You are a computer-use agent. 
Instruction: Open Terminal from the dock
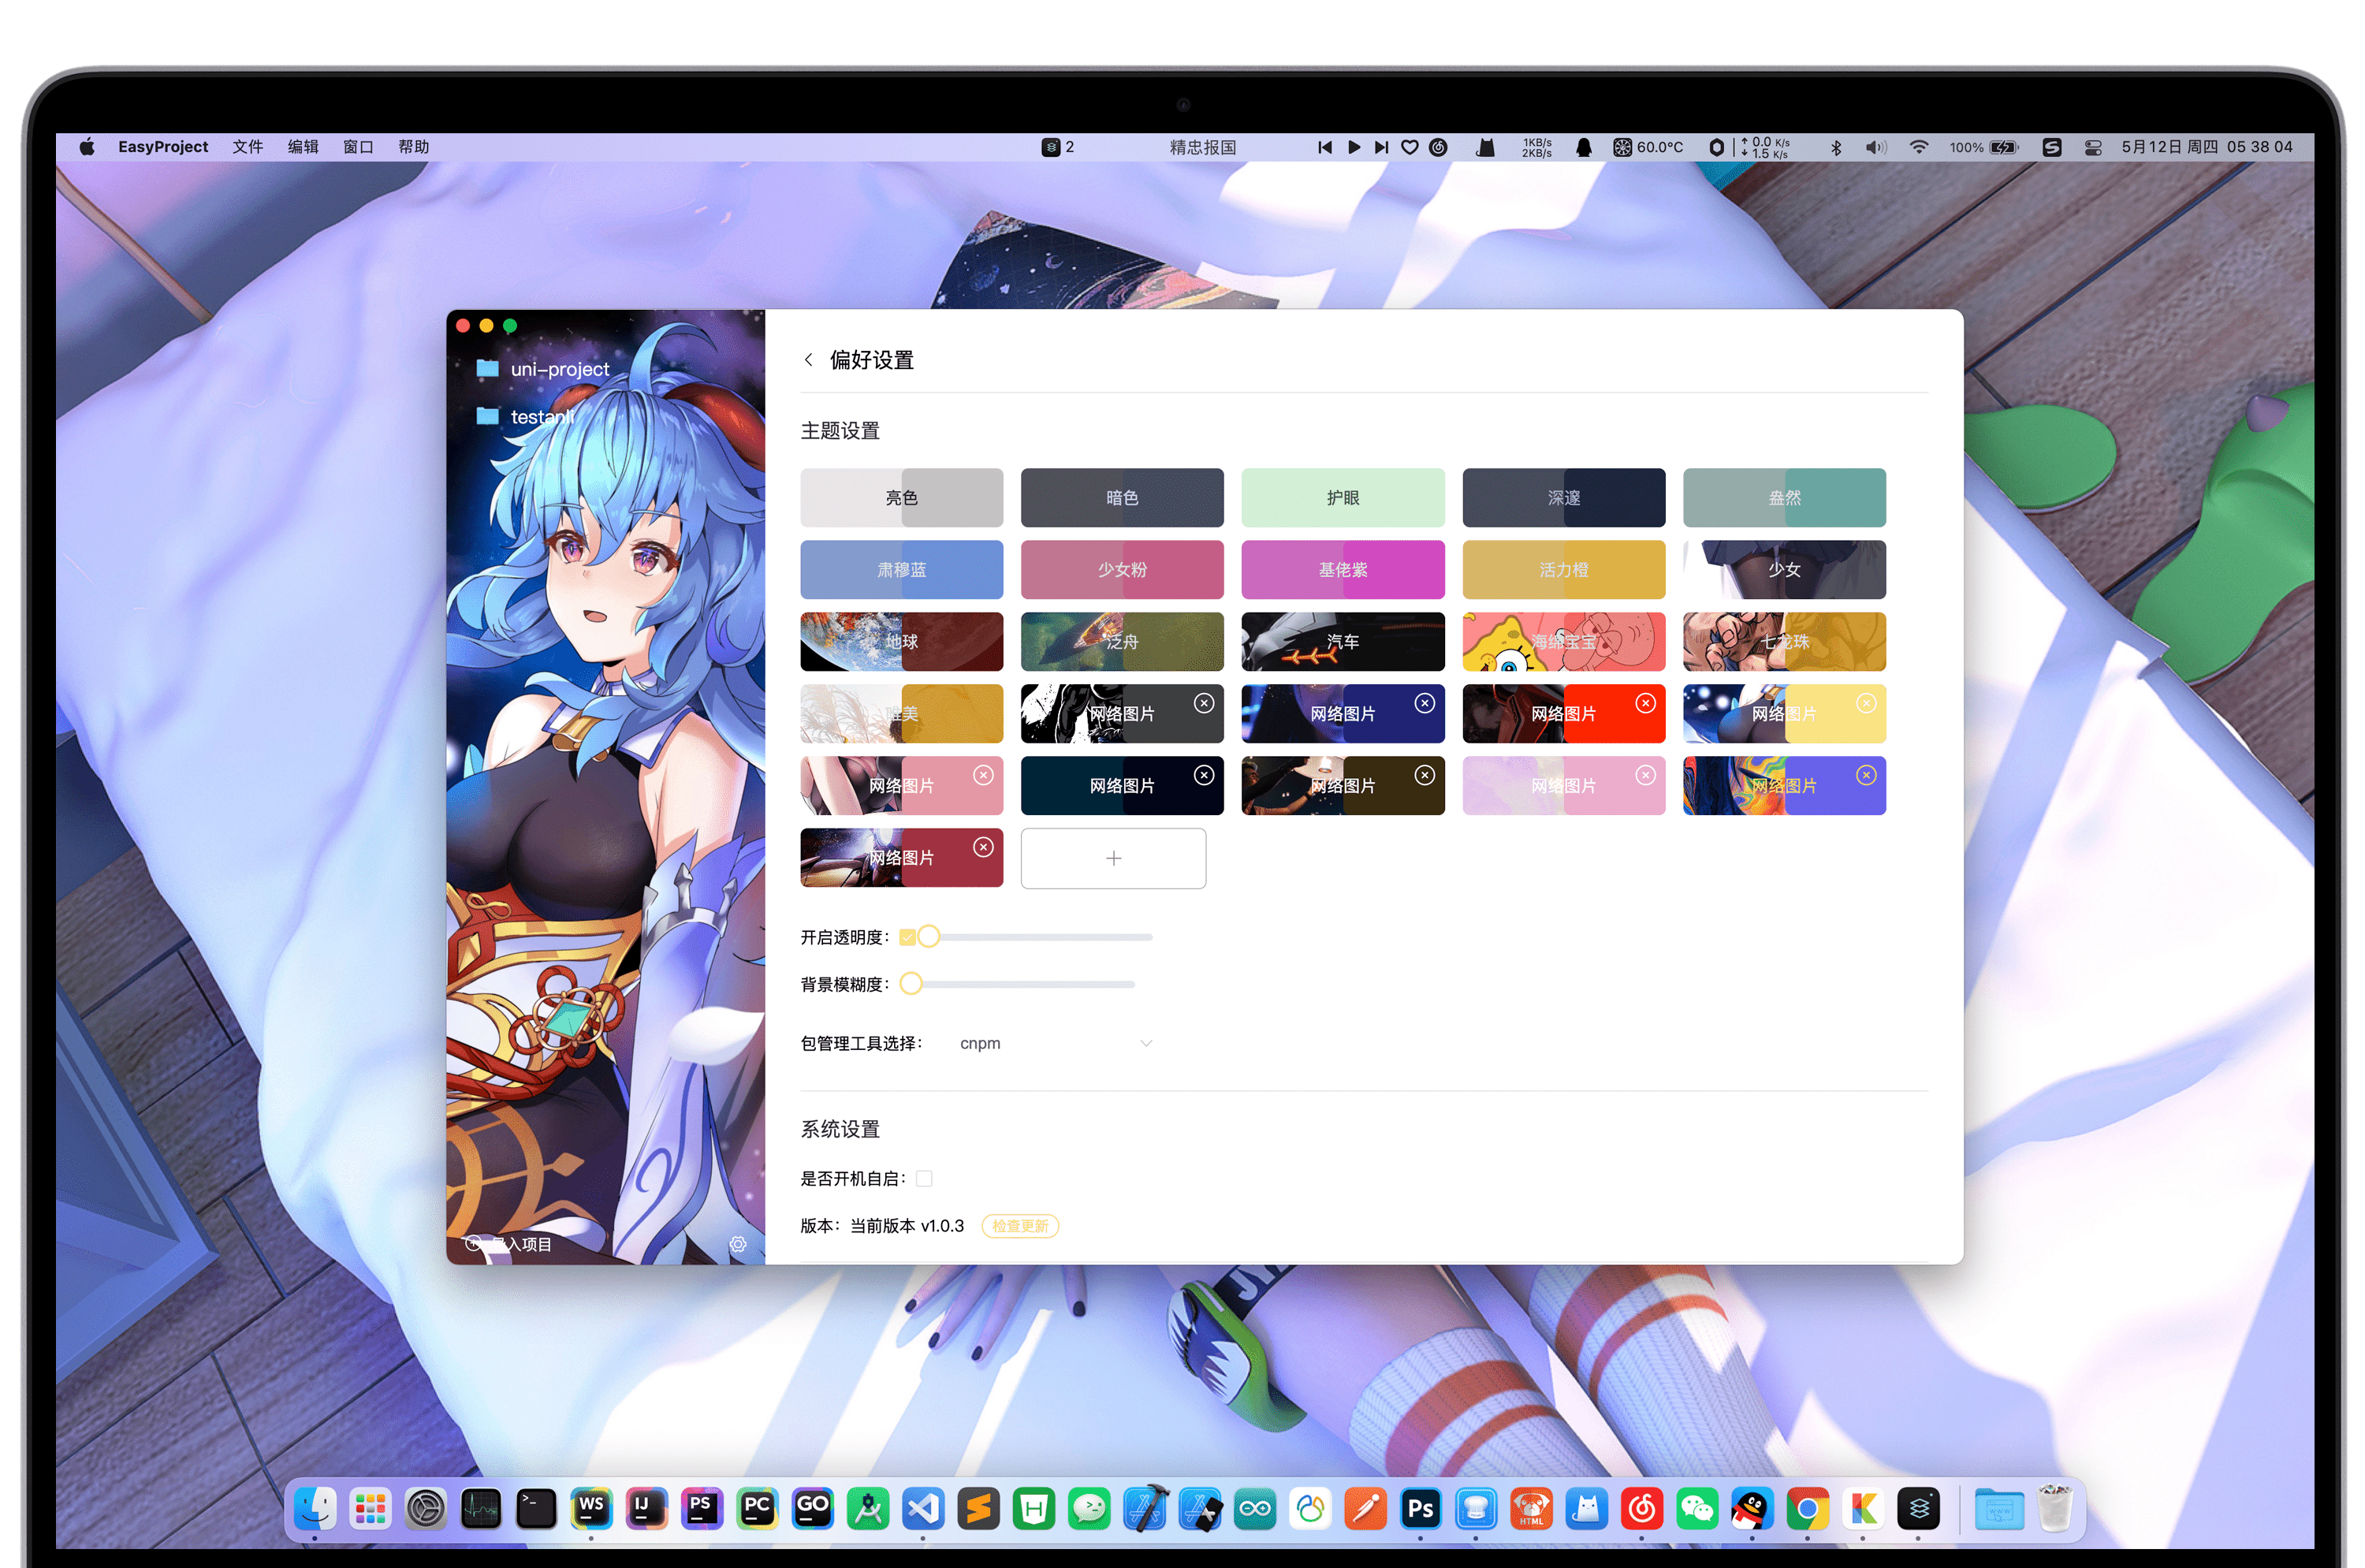pos(536,1508)
